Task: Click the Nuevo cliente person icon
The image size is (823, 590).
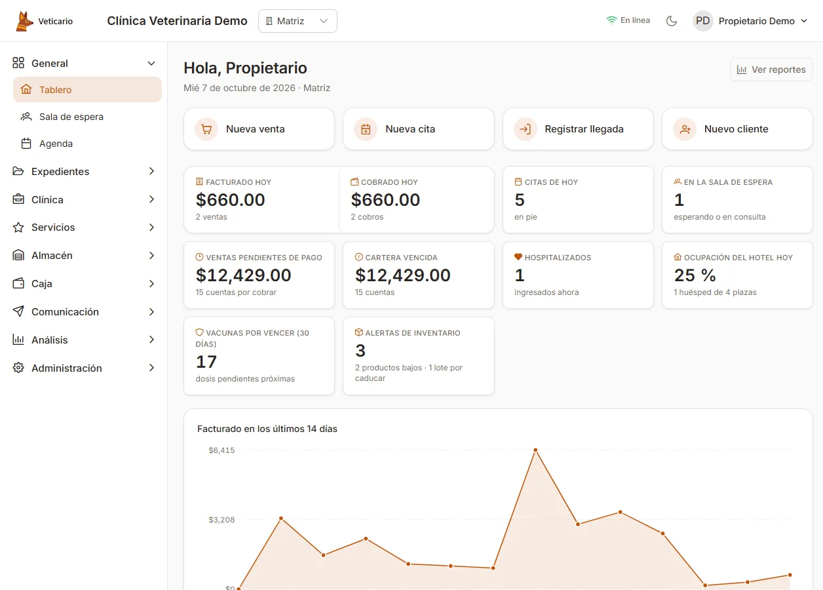Action: pos(685,129)
